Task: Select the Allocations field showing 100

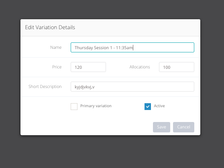Action: click(176, 67)
